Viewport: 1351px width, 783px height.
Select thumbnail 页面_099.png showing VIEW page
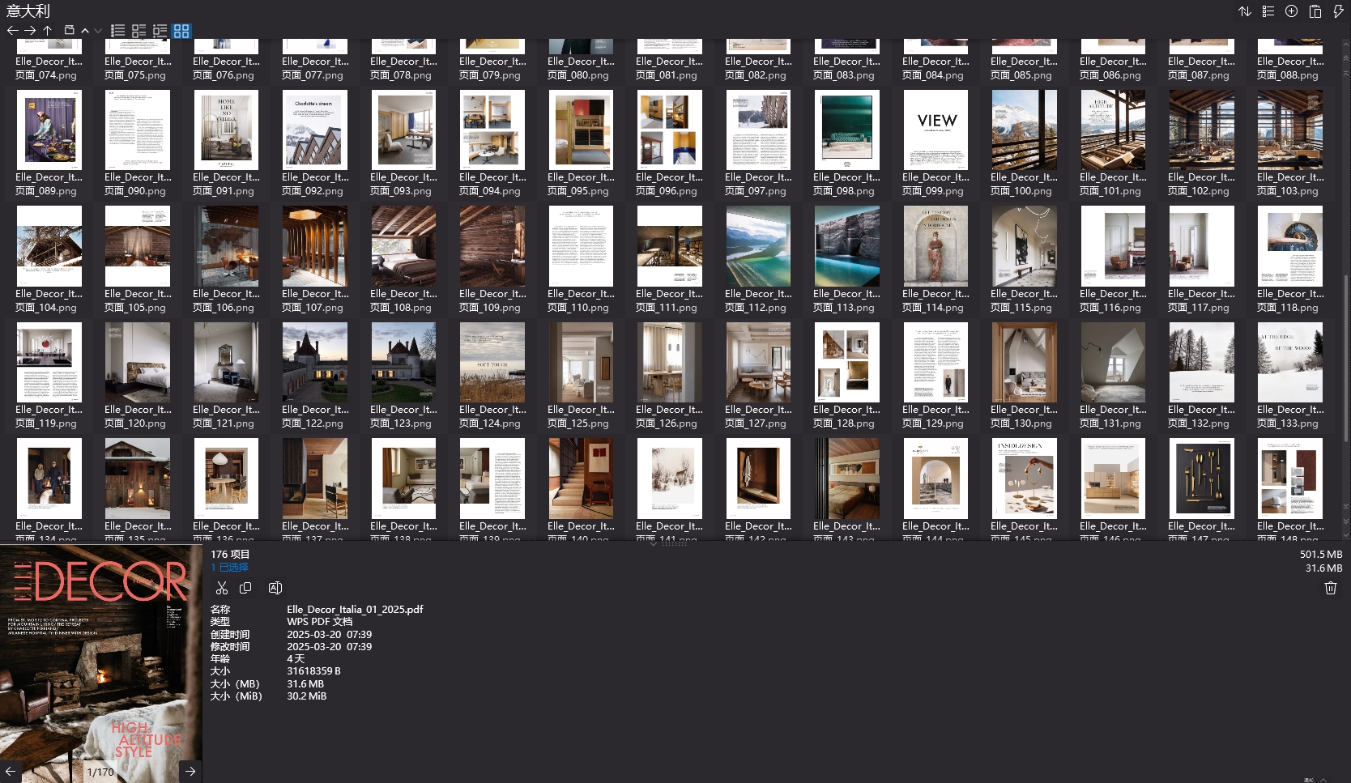tap(935, 130)
